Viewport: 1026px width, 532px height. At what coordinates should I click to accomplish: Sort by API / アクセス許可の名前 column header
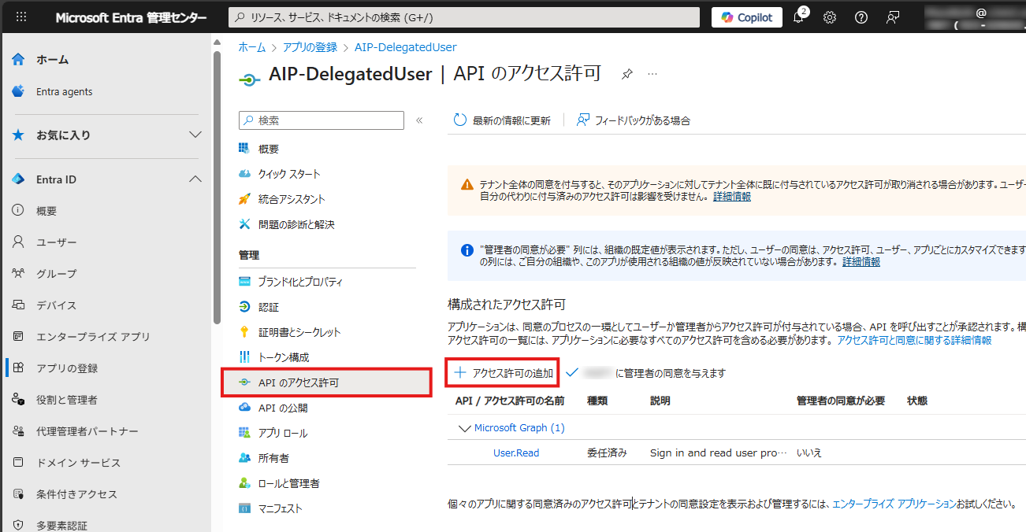click(510, 401)
